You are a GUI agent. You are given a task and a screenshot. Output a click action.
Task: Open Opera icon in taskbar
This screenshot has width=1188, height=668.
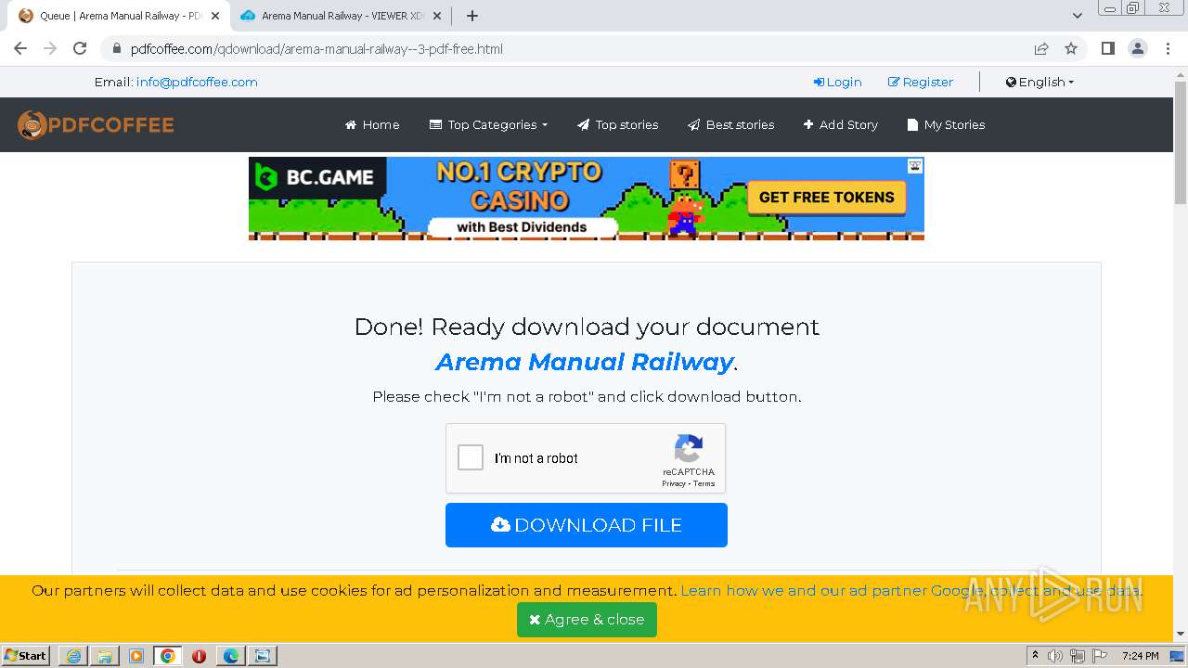coord(200,656)
